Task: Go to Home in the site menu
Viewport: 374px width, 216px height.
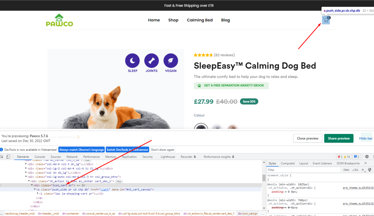Action: (x=154, y=20)
